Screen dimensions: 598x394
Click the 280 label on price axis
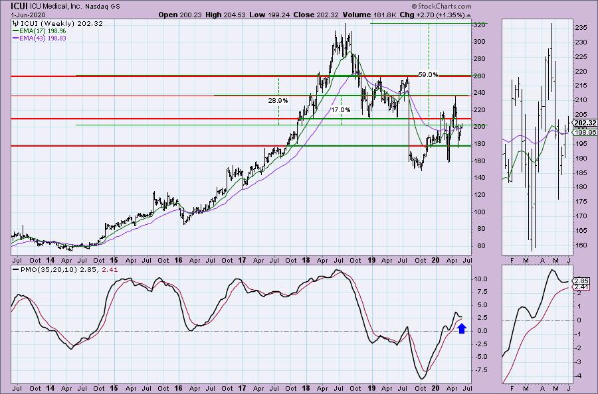[x=480, y=58]
